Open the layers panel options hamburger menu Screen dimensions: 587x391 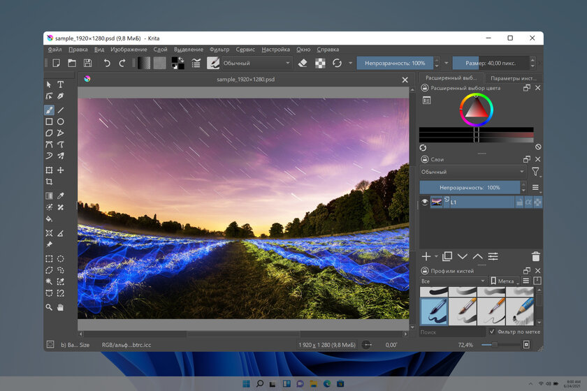536,187
